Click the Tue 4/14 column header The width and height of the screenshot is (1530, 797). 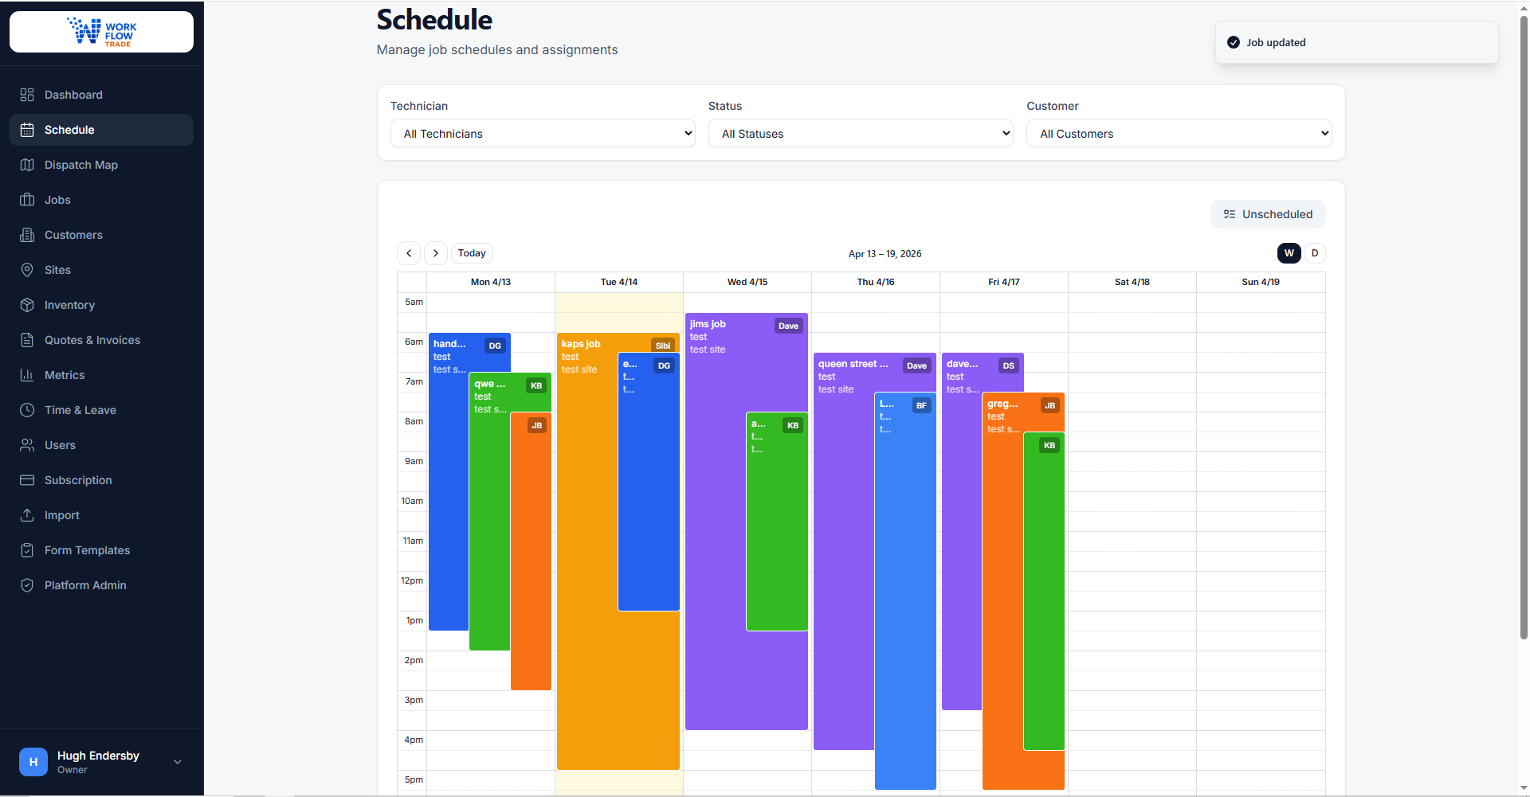619,282
